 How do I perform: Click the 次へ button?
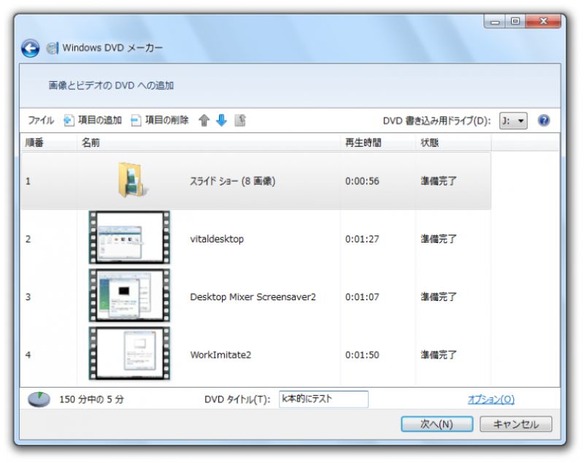[x=437, y=424]
